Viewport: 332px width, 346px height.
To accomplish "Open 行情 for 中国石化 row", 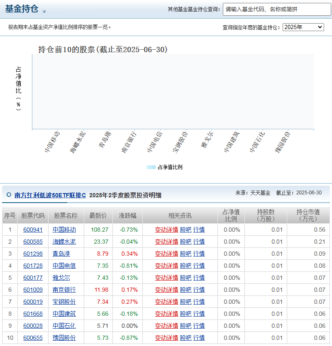I will [x=199, y=326].
